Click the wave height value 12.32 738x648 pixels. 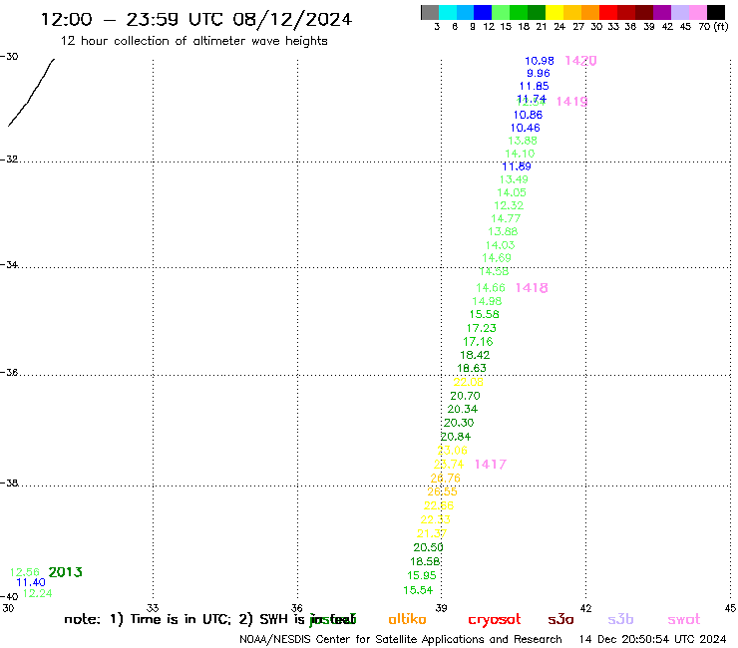coord(509,205)
